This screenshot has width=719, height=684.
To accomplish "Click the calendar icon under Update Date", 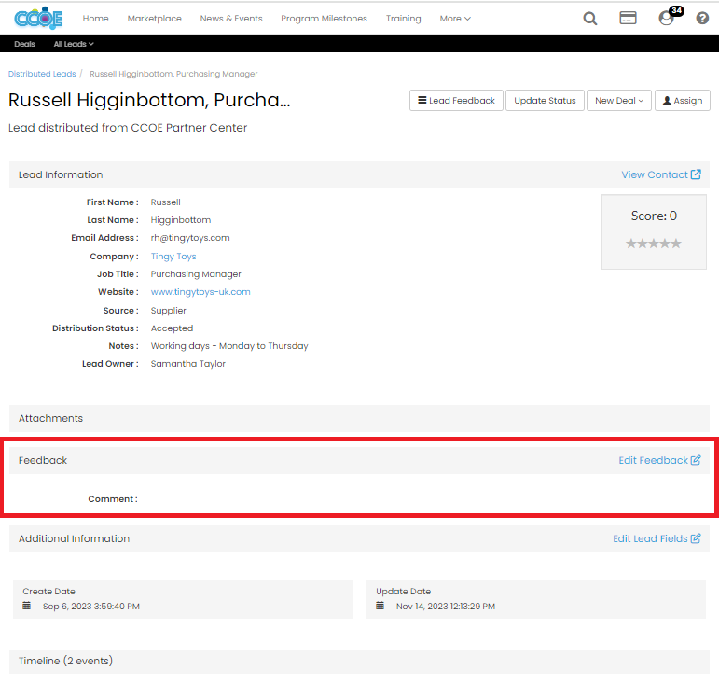I will [380, 606].
